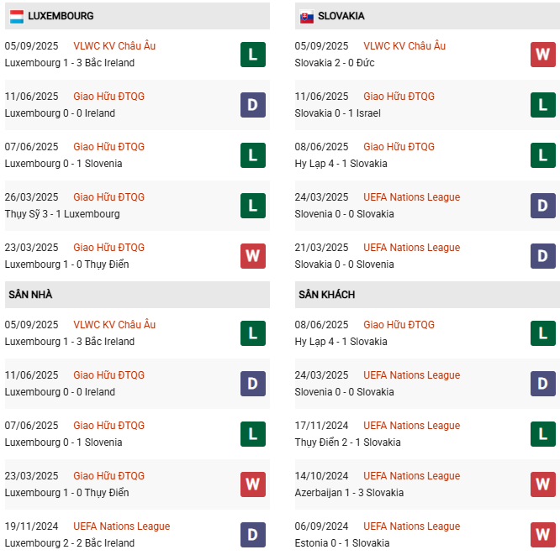Select D badge for Slovakia 0 - 0 Slovenia
This screenshot has height=555, width=560.
[x=542, y=256]
